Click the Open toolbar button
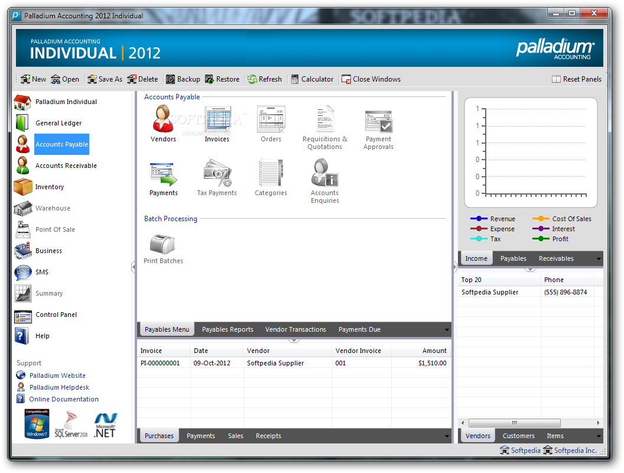Screen dimensions: 624x473 (x=65, y=79)
